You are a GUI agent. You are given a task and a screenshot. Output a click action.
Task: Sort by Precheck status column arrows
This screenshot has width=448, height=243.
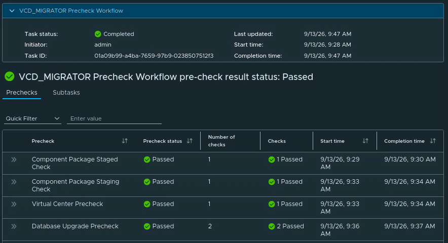(x=190, y=141)
